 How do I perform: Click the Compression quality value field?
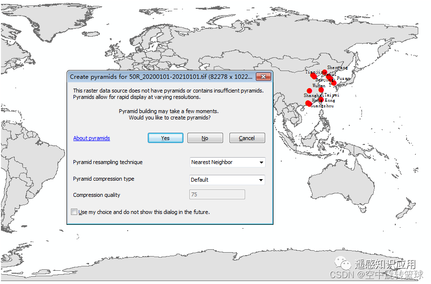click(x=217, y=195)
